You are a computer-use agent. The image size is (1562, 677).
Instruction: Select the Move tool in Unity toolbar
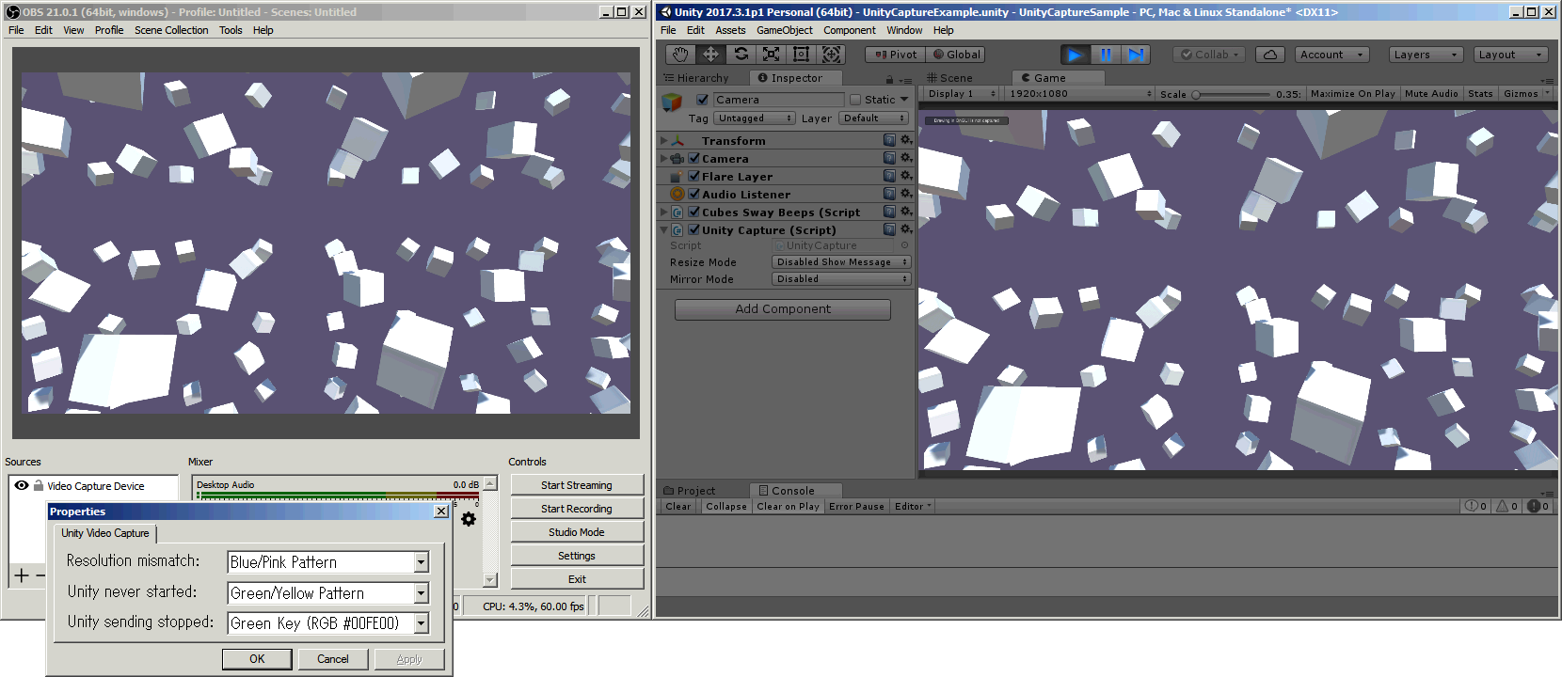[710, 55]
